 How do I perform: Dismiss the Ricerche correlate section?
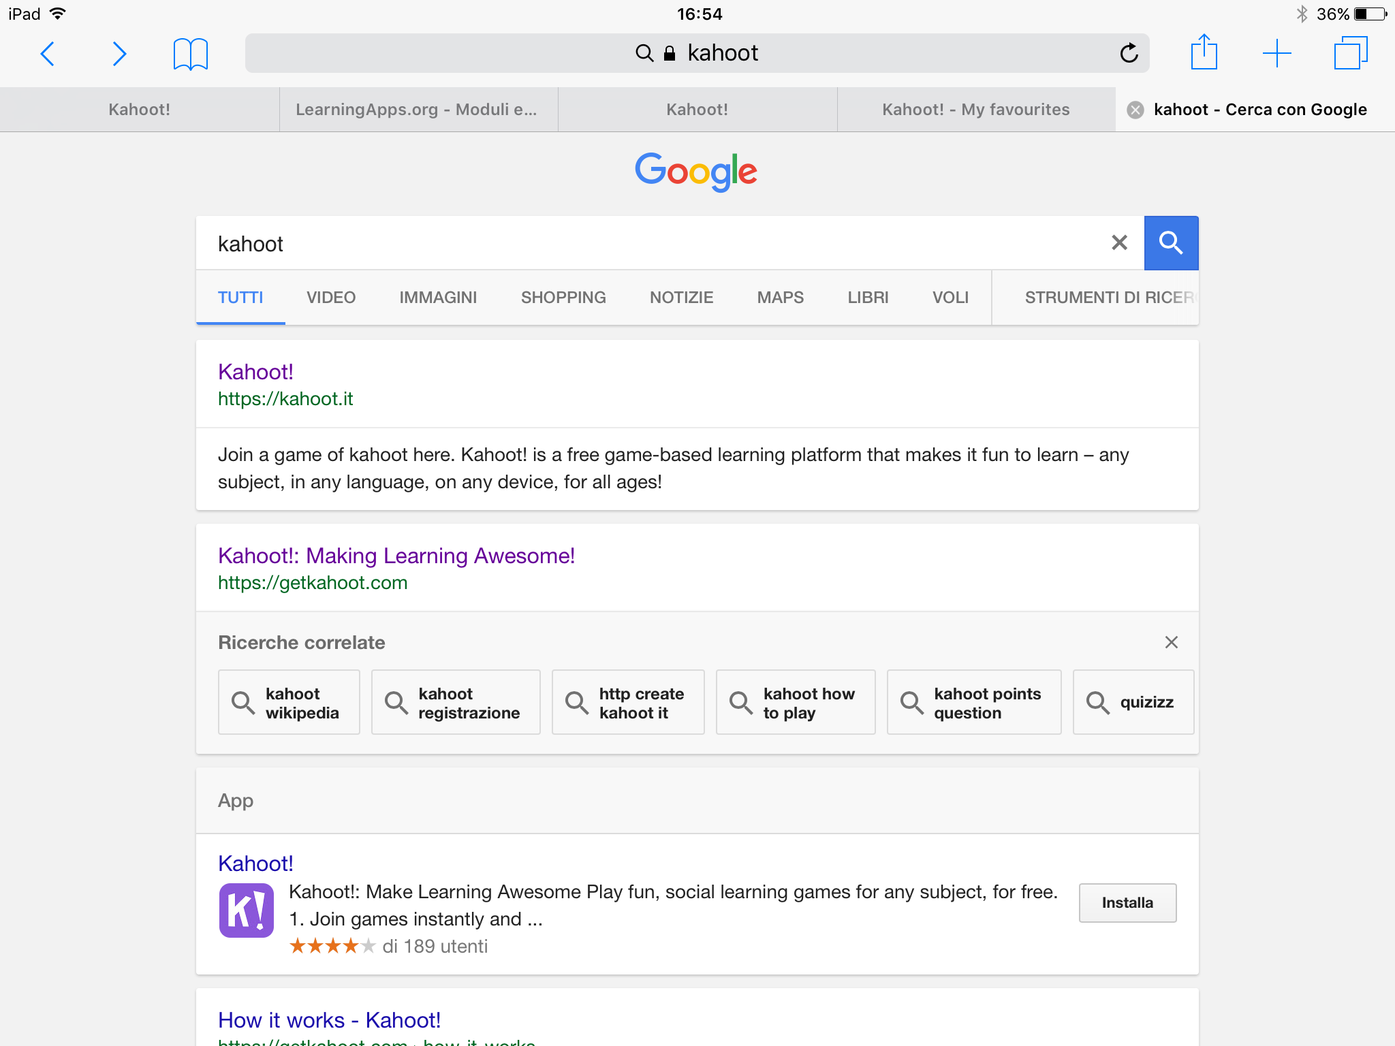(x=1171, y=642)
